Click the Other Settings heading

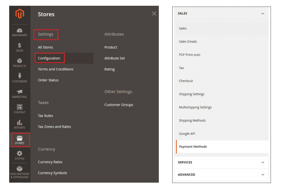click(x=118, y=92)
